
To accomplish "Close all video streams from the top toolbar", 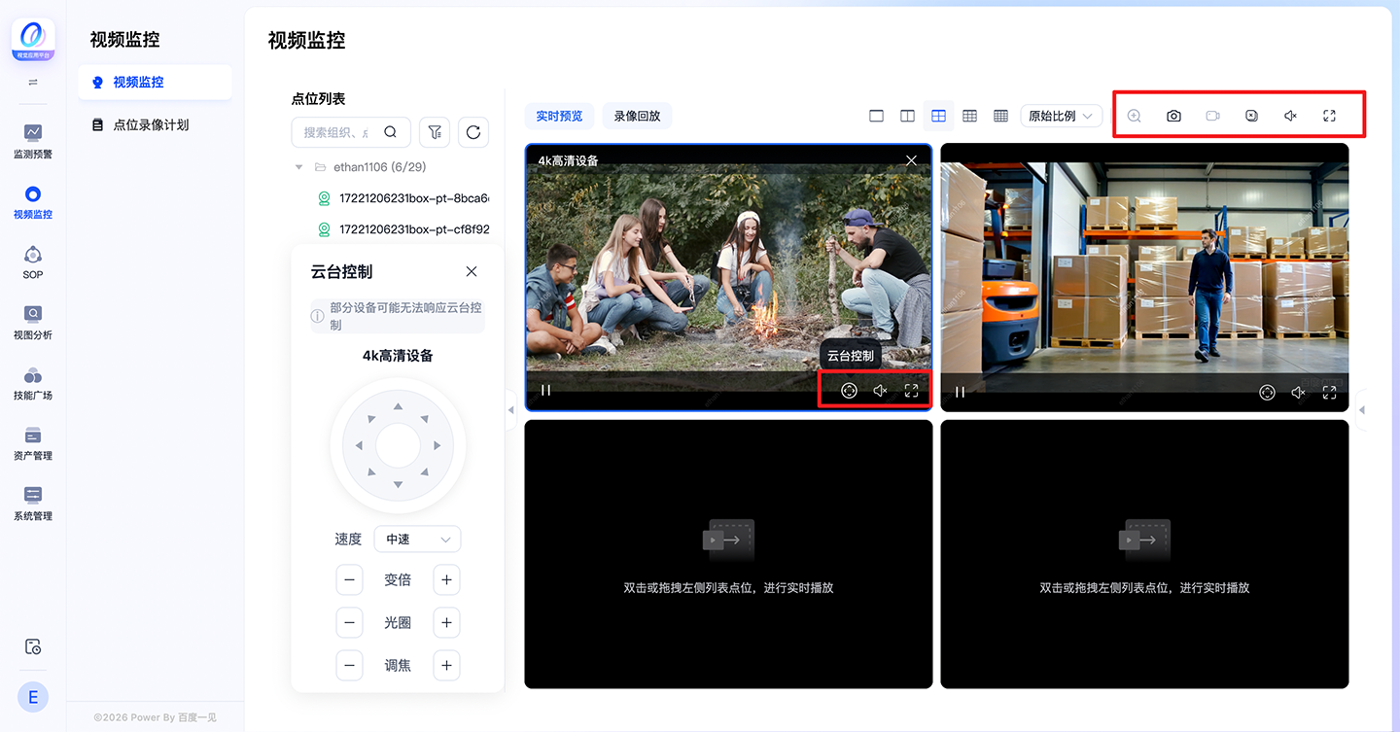I will (x=1251, y=116).
